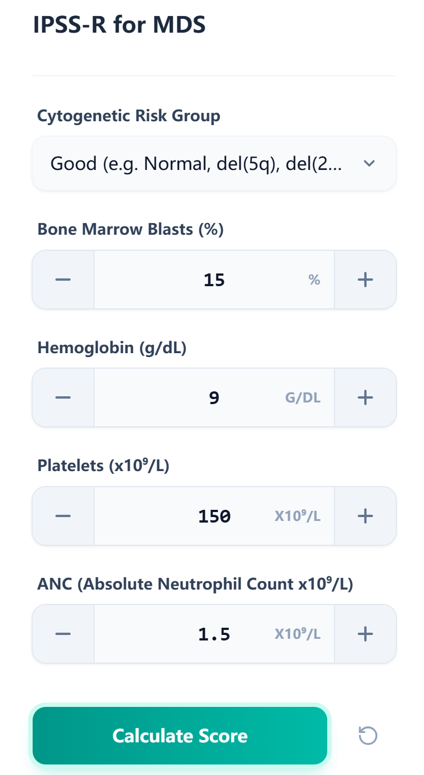The height and width of the screenshot is (775, 424).
Task: Click the chevron on the risk group selector
Action: point(369,163)
